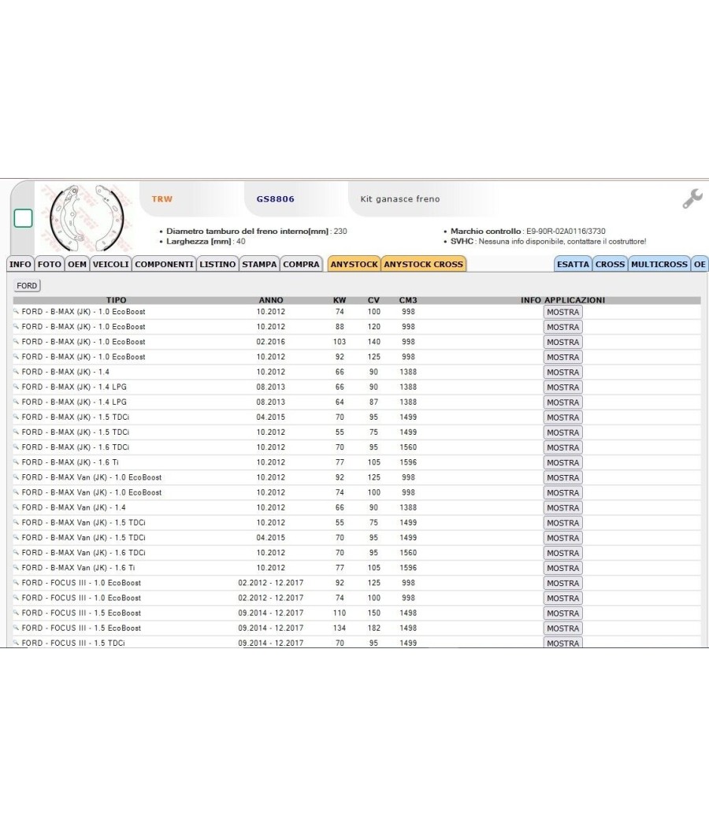This screenshot has height=827, width=709.
Task: Click the KW column header
Action: (x=340, y=300)
